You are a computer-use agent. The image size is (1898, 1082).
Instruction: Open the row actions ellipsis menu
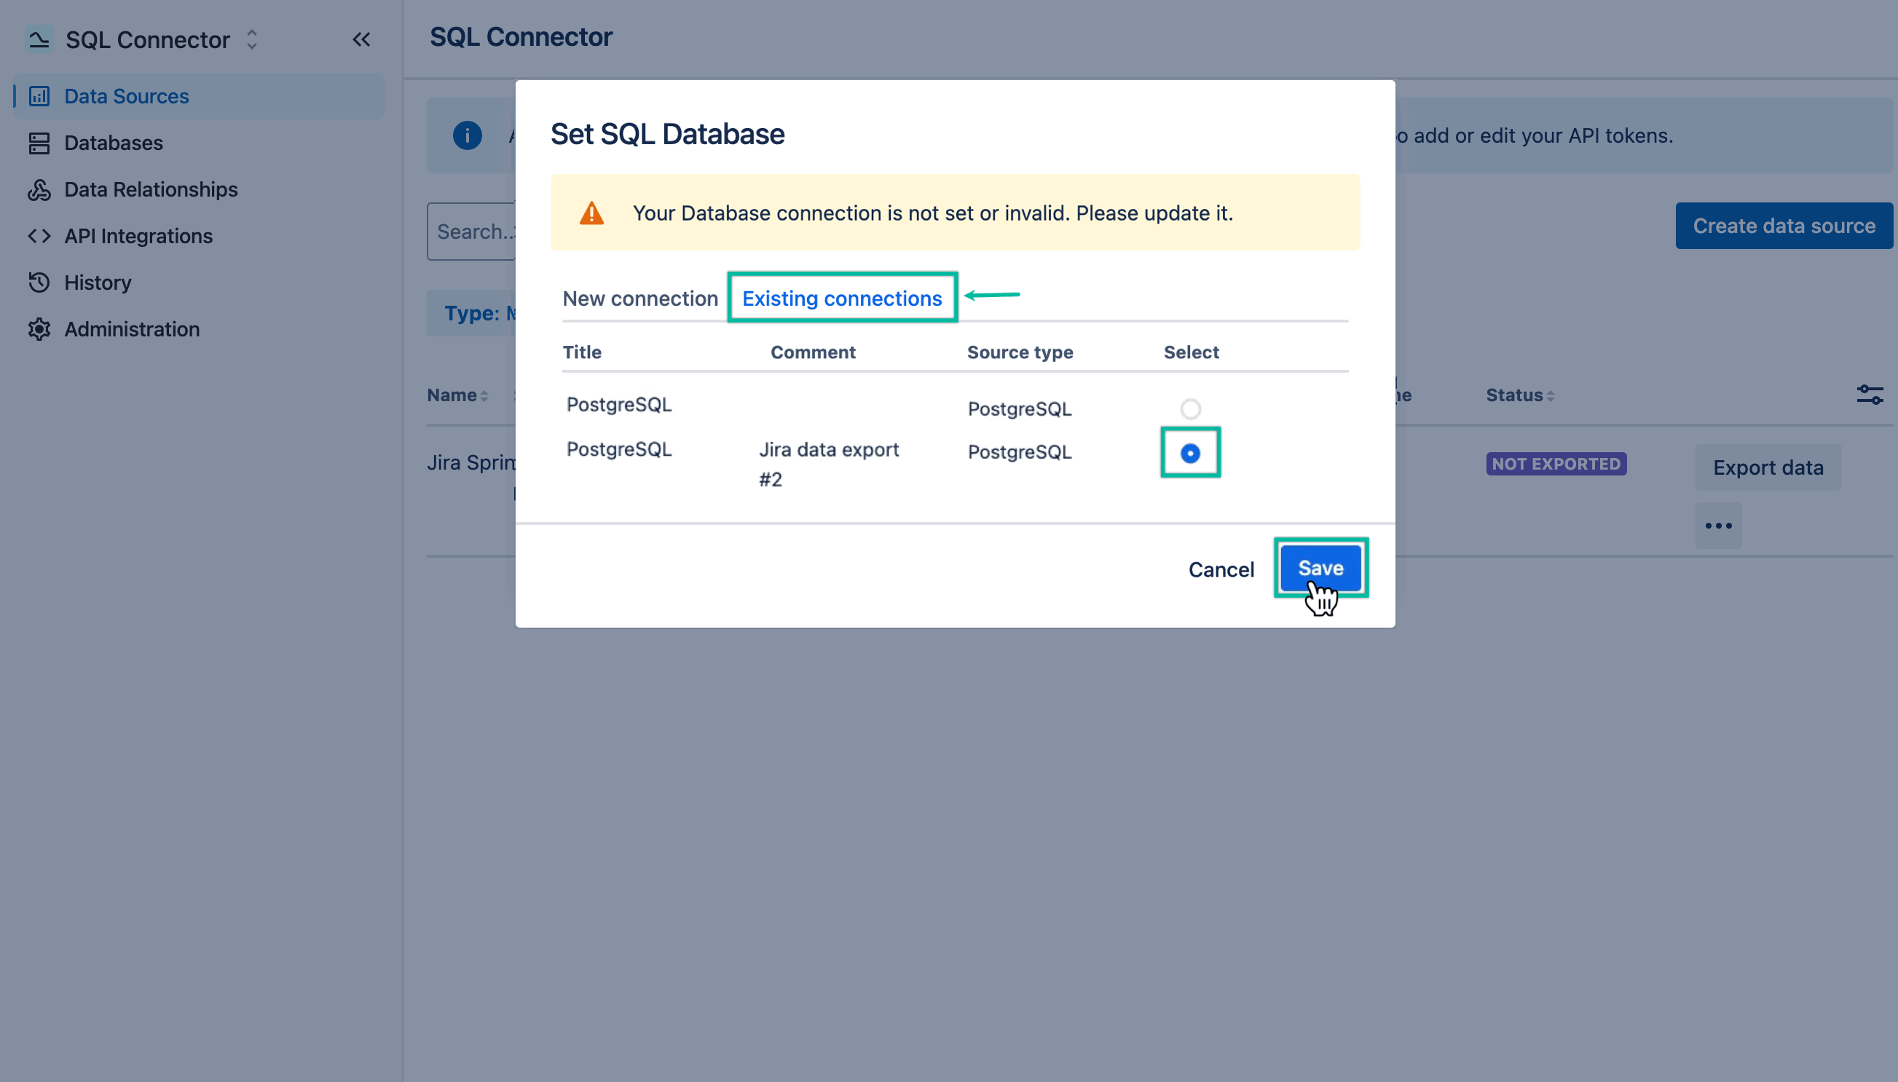click(1718, 526)
